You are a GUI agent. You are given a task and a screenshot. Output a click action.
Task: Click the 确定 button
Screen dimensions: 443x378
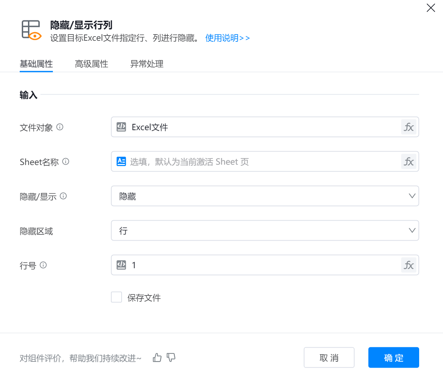tap(393, 358)
